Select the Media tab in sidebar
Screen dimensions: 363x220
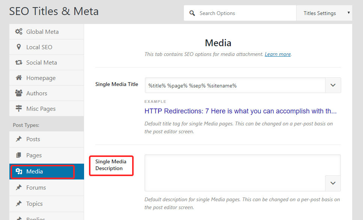[35, 172]
